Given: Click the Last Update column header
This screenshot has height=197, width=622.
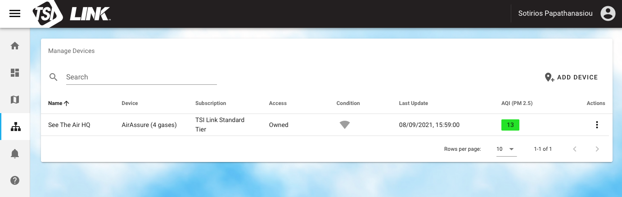Looking at the screenshot, I should [x=413, y=103].
